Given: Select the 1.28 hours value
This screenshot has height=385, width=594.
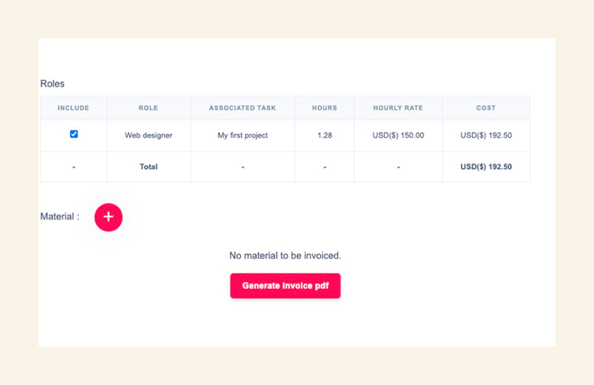Looking at the screenshot, I should pyautogui.click(x=324, y=135).
